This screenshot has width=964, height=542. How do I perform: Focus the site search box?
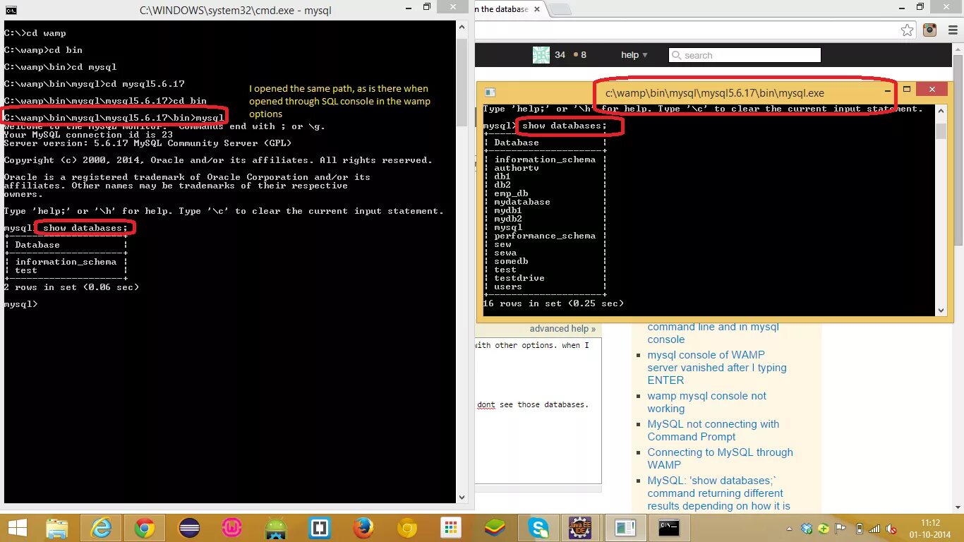tap(744, 55)
